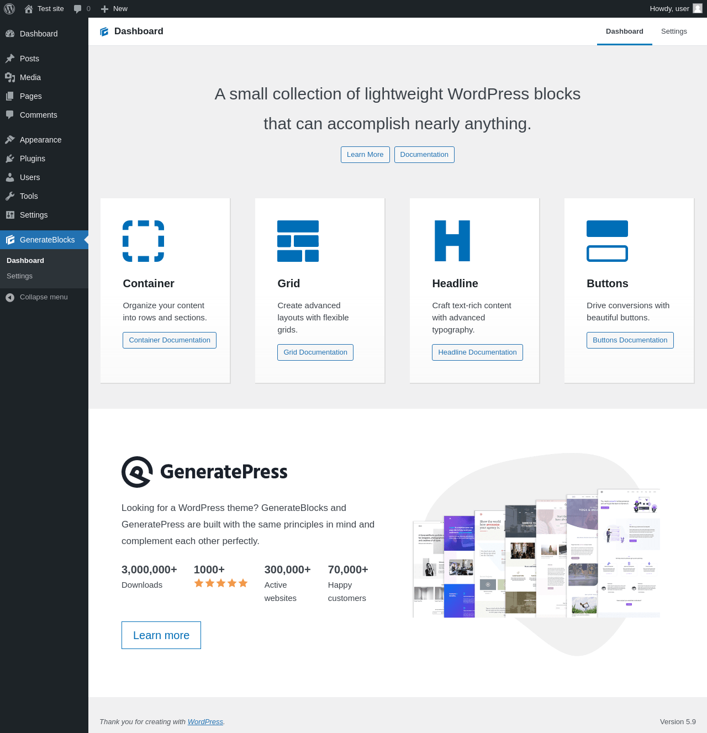Follow the WordPress footer link

coord(205,722)
